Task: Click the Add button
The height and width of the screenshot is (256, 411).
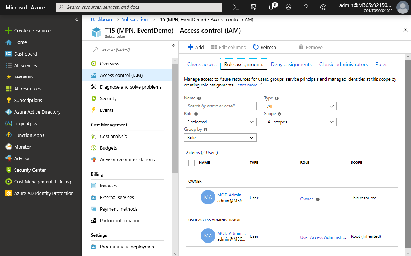Action: click(196, 47)
